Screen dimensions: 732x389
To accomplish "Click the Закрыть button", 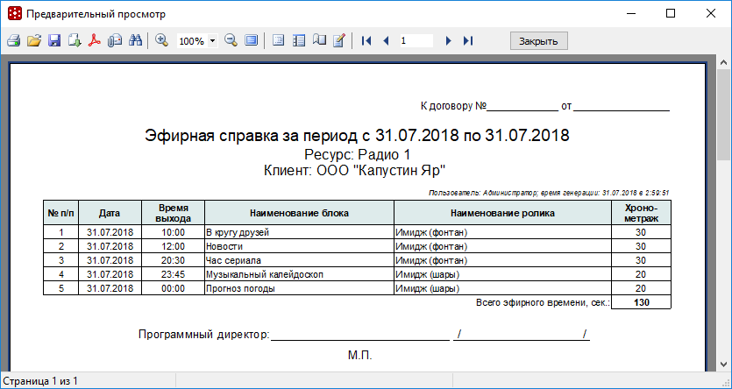I will [539, 41].
